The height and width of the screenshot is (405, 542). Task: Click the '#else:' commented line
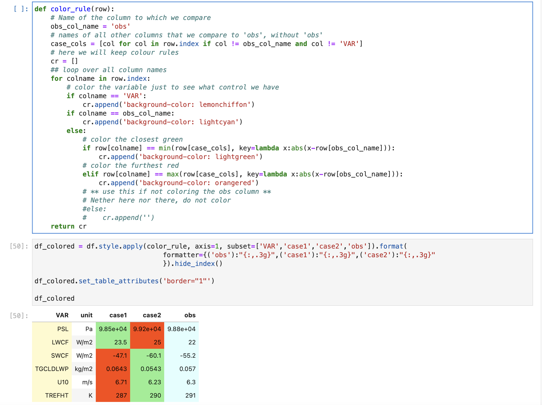click(94, 209)
